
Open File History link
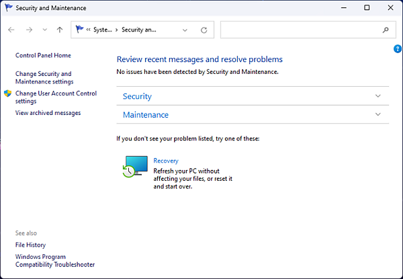click(30, 245)
